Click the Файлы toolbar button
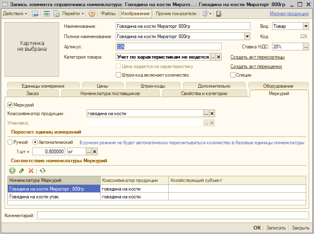This screenshot has height=234, width=314. (108, 14)
